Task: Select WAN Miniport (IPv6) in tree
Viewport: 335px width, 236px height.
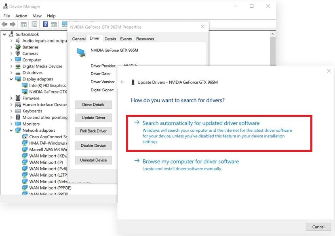Action: [48, 169]
